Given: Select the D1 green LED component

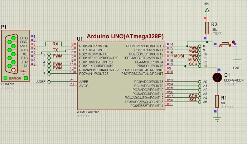Looking at the screenshot, I should [x=217, y=77].
